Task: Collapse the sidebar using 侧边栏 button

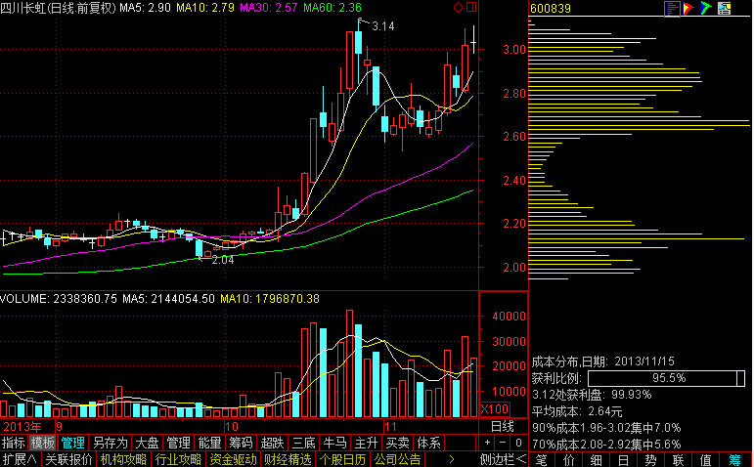Action: coord(503,459)
